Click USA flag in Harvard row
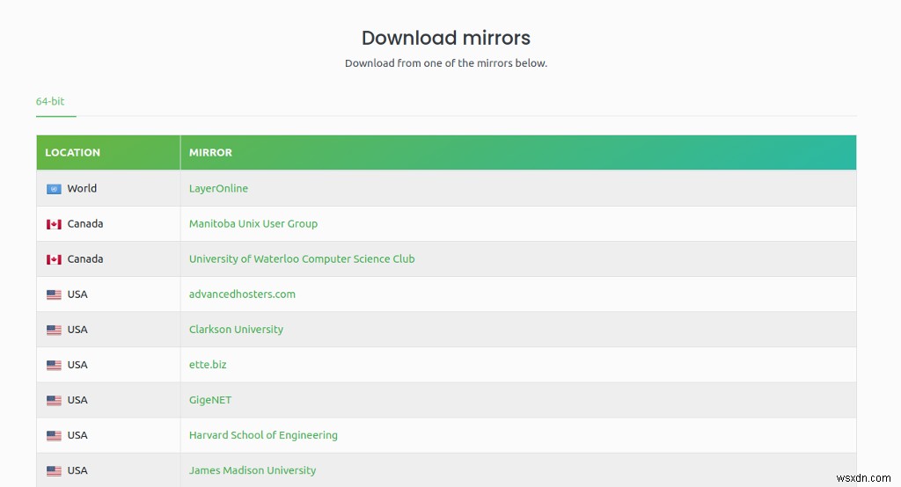 54,436
